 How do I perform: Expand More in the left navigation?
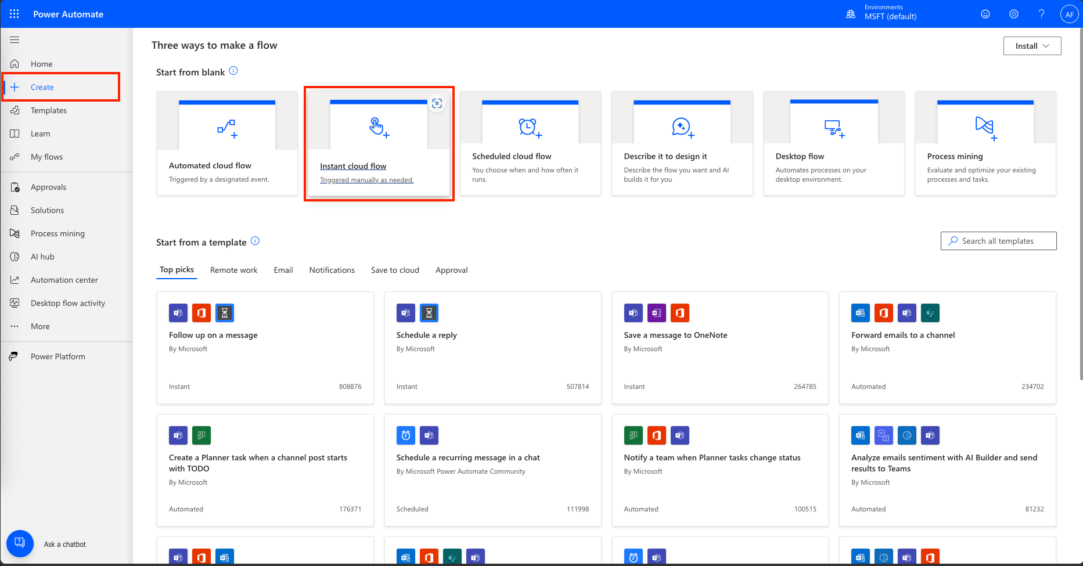[x=40, y=326]
